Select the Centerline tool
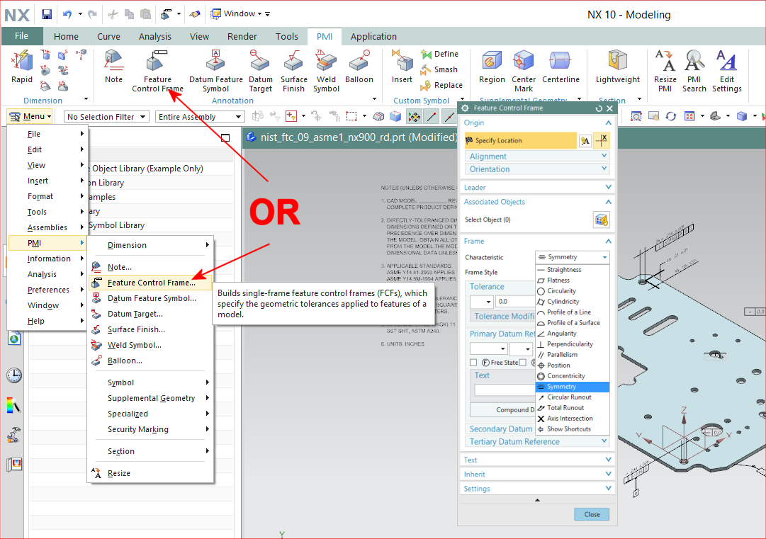766x539 pixels. (561, 67)
